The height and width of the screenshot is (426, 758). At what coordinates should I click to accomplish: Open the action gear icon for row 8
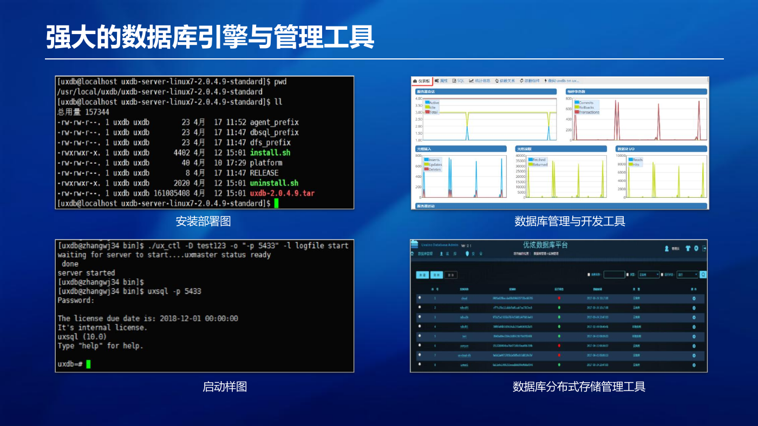pos(694,365)
